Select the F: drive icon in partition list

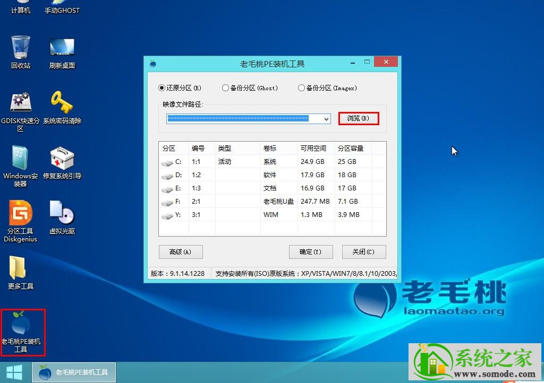click(167, 203)
